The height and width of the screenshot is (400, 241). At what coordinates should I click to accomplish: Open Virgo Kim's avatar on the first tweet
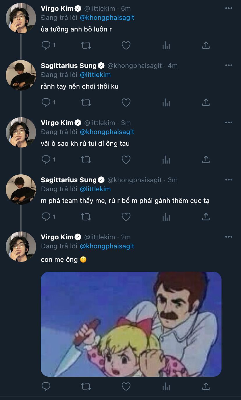pos(21,18)
